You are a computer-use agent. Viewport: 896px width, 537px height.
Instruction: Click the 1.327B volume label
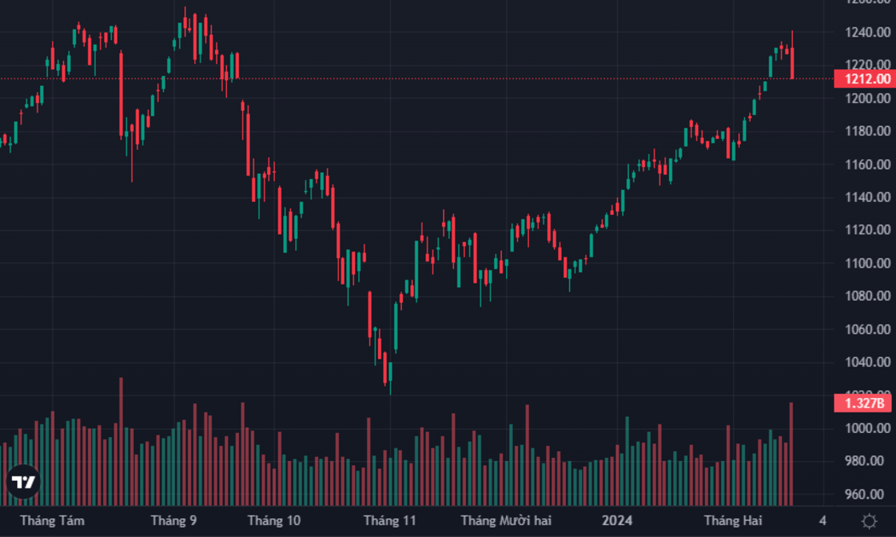[x=864, y=403]
